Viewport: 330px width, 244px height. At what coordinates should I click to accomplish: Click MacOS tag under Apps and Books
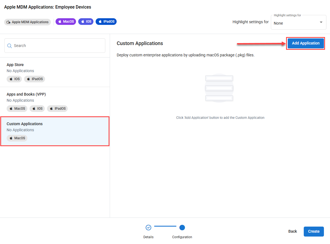(17, 109)
